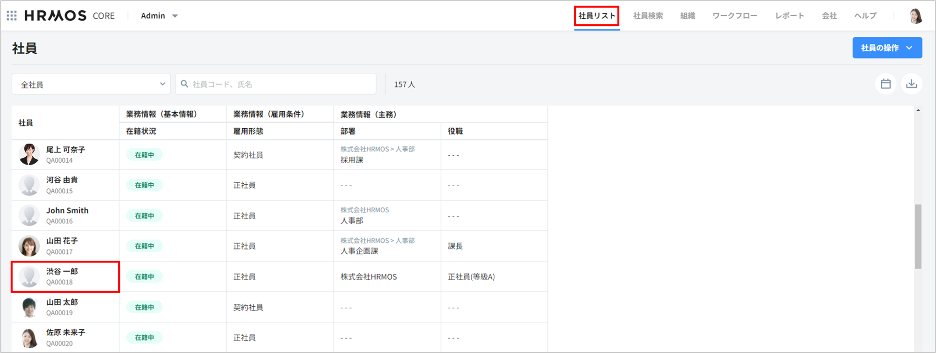Click the calendar date icon
This screenshot has height=353, width=936.
click(886, 84)
